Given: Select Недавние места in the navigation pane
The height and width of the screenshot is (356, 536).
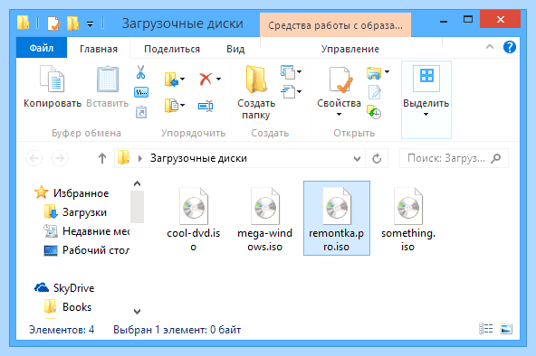Looking at the screenshot, I should click(x=87, y=231).
